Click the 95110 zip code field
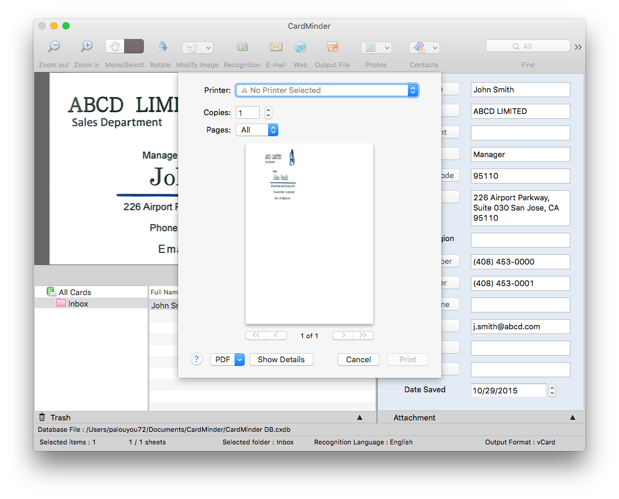 click(x=520, y=176)
